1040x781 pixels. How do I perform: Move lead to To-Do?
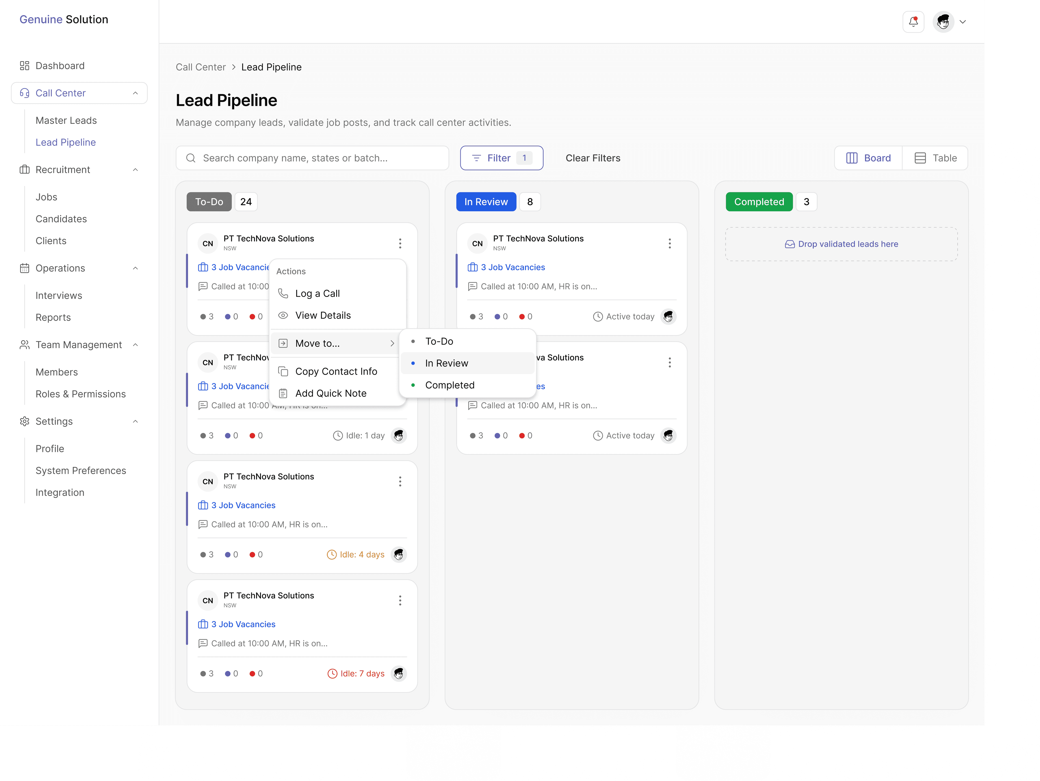tap(467, 342)
